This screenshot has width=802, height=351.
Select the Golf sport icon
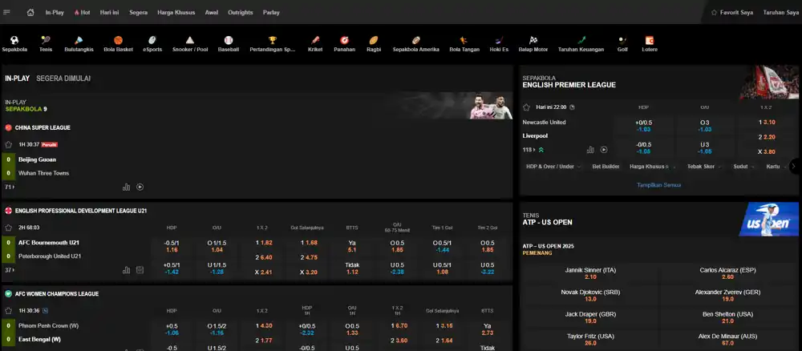622,40
